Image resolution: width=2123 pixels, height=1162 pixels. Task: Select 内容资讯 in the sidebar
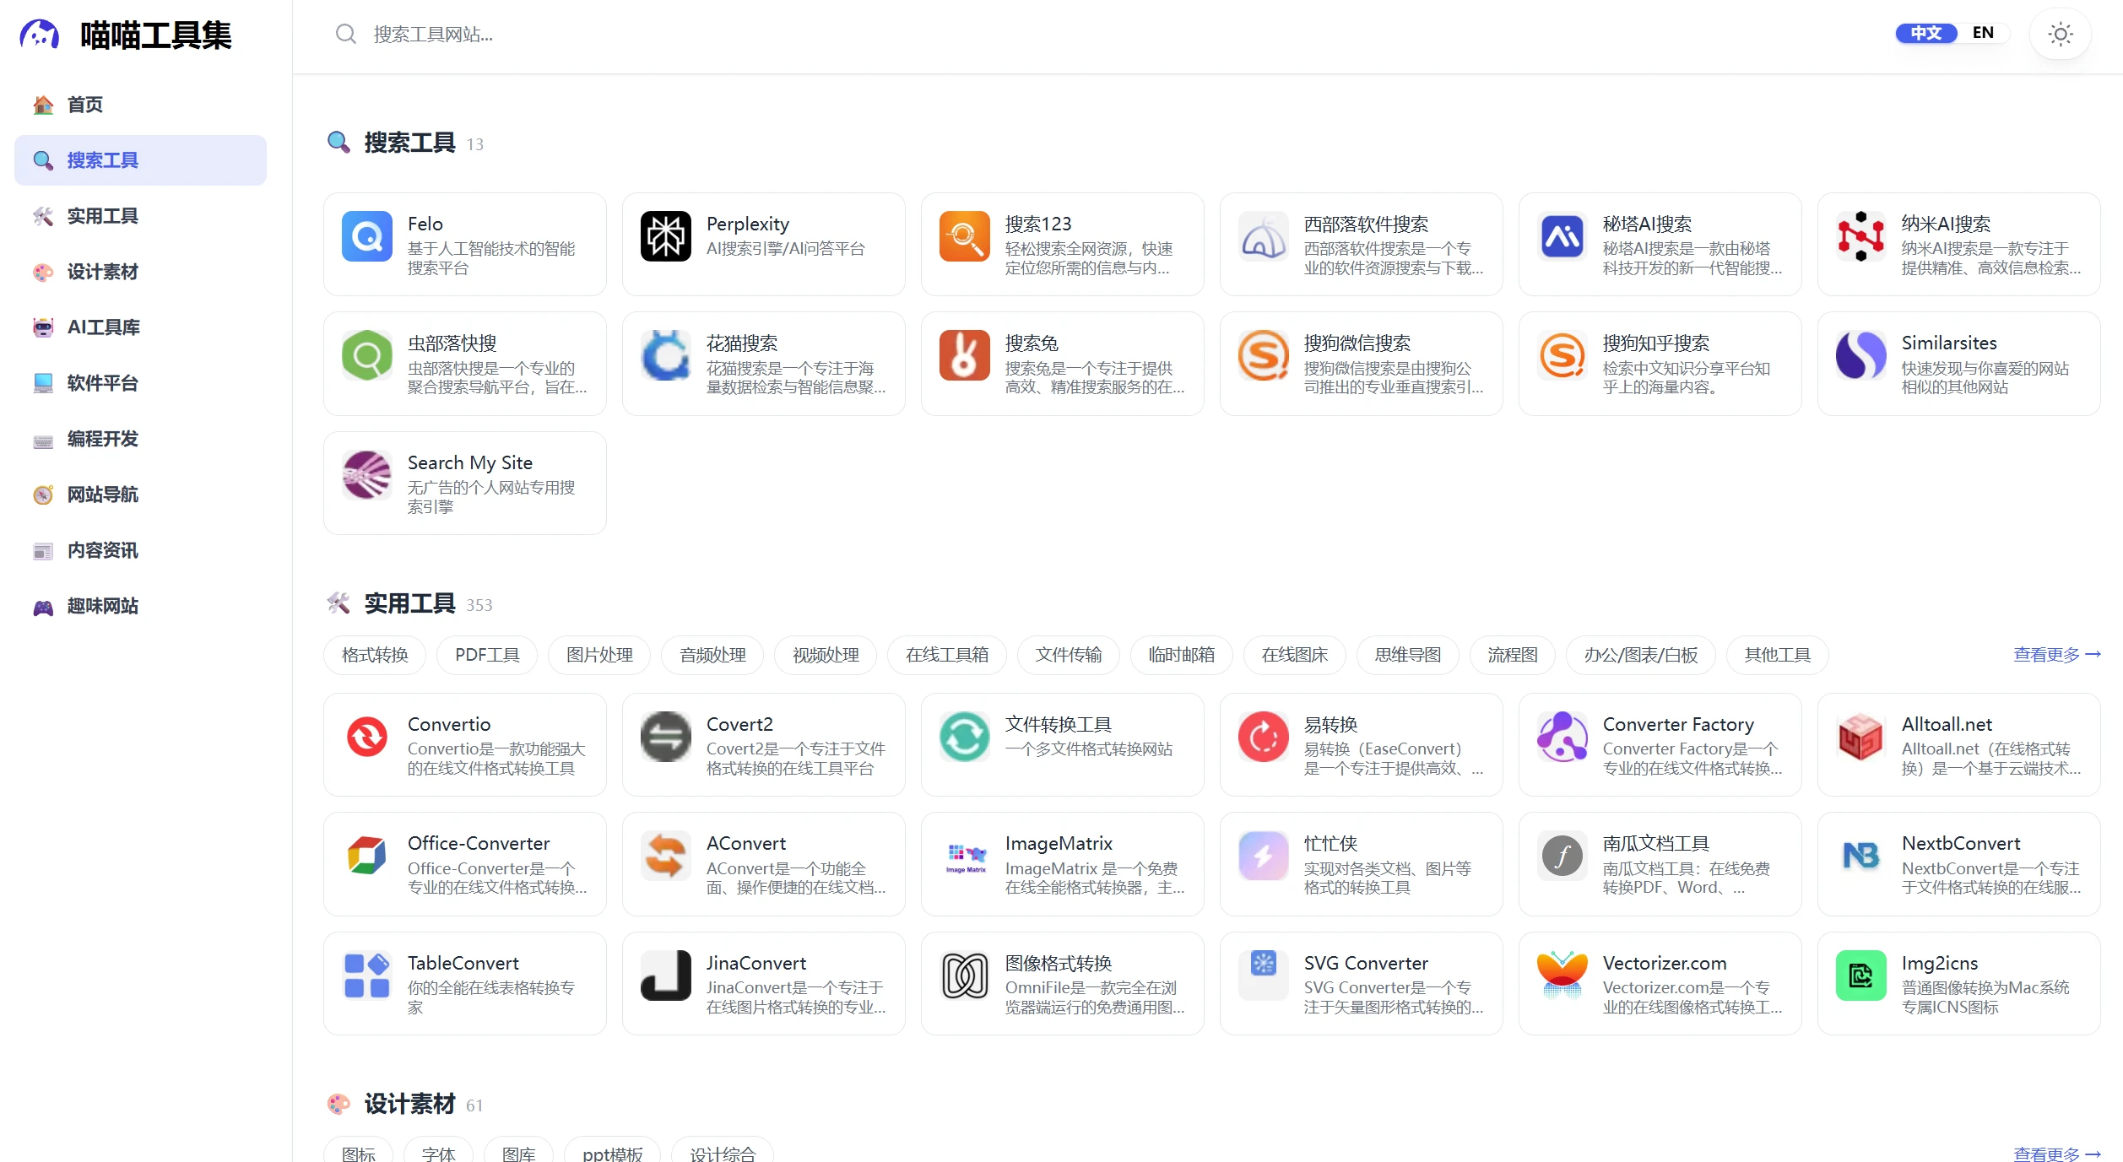[x=140, y=550]
